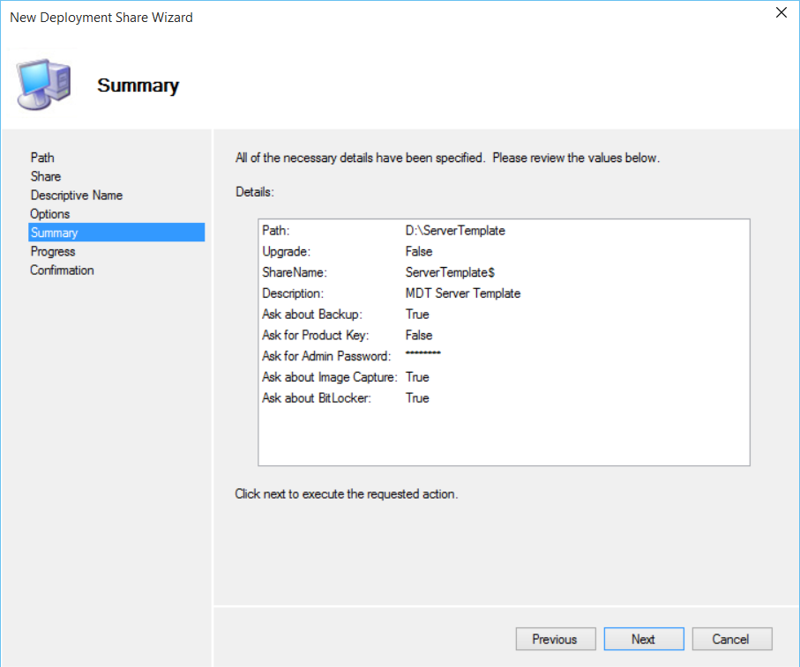800x667 pixels.
Task: Select the Progress step in sidebar
Action: click(x=53, y=252)
